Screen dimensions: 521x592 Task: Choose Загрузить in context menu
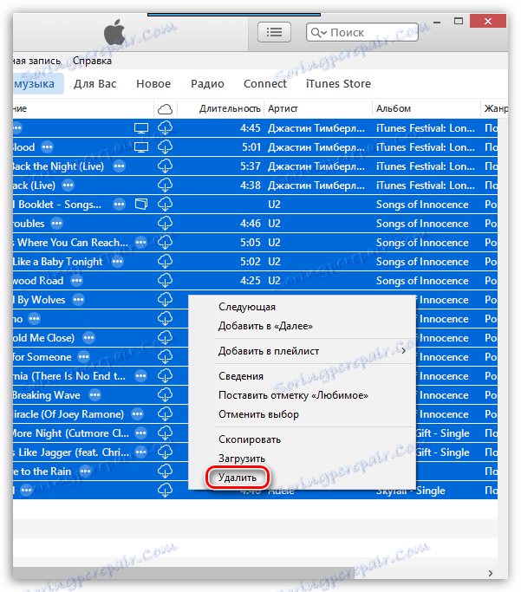pyautogui.click(x=242, y=459)
